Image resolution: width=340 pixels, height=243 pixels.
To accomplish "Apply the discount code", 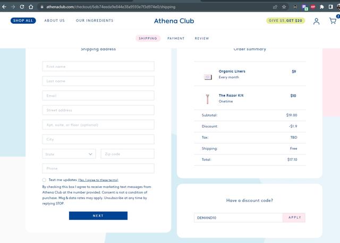I will tap(294, 218).
